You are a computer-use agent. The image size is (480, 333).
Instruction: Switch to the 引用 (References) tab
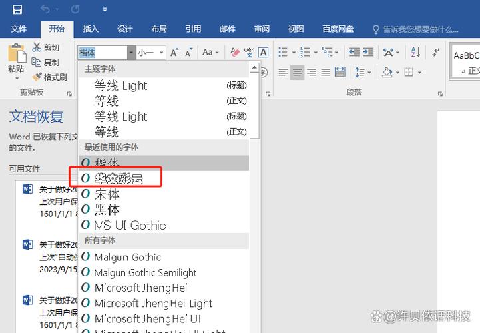[x=194, y=29]
